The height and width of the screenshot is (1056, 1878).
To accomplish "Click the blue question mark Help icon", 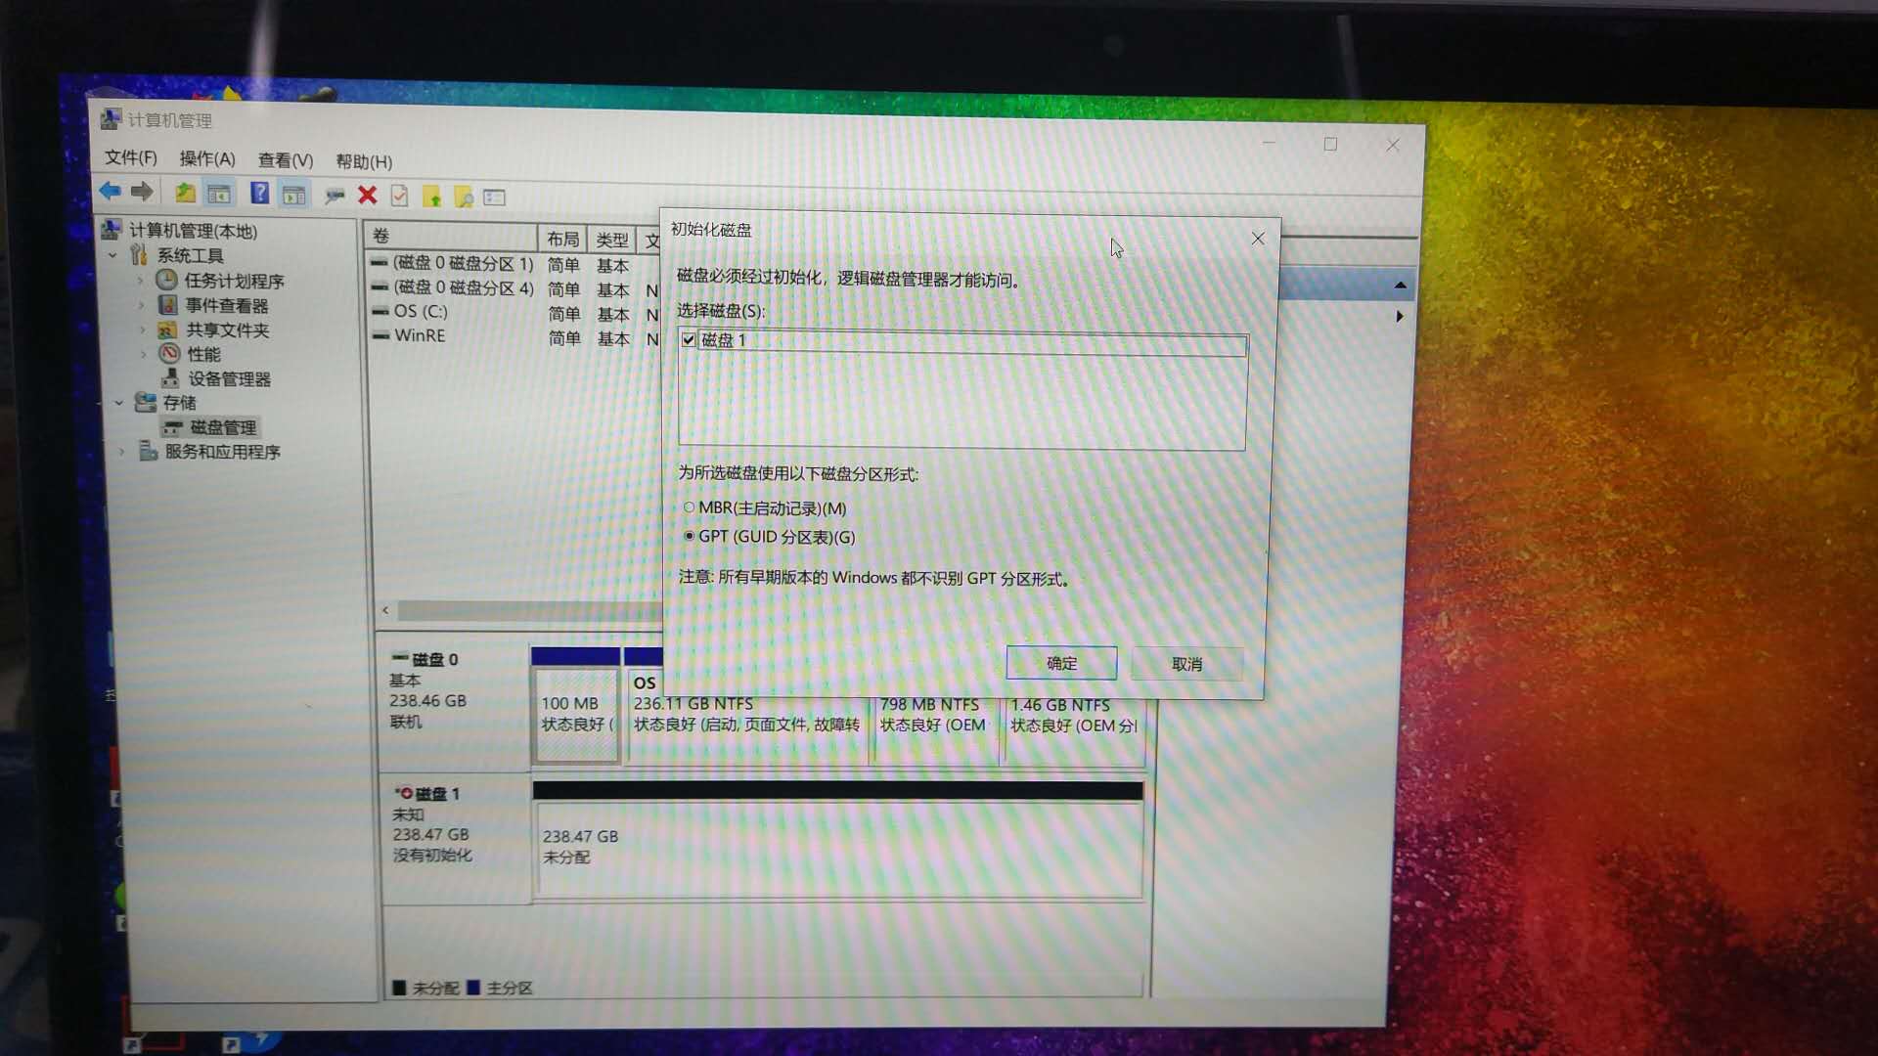I will pyautogui.click(x=259, y=194).
